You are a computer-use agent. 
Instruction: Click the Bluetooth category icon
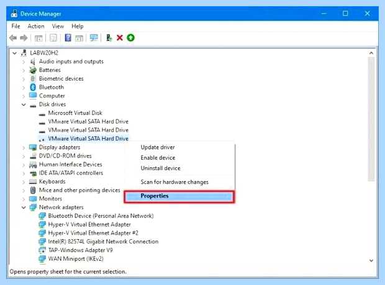pos(33,87)
